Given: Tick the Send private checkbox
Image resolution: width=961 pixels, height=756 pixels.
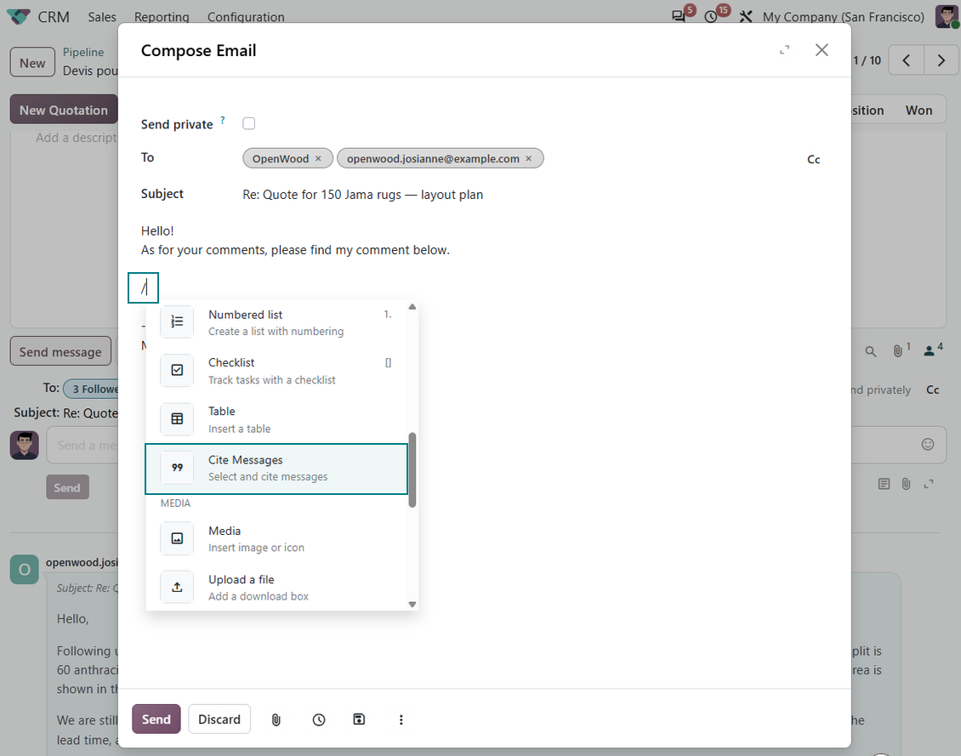Looking at the screenshot, I should tap(248, 124).
